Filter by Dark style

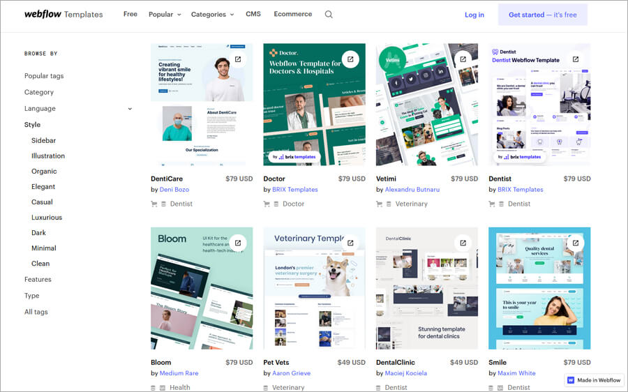pos(38,233)
